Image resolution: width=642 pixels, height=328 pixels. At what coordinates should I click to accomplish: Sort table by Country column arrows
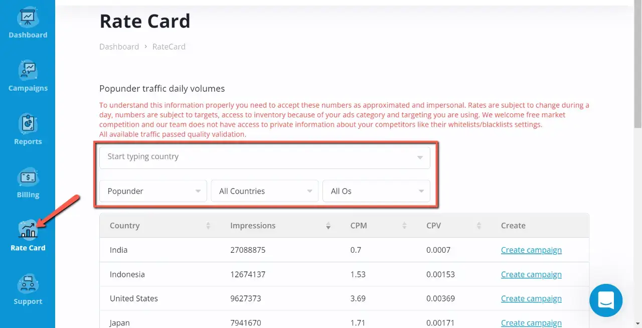pyautogui.click(x=208, y=226)
